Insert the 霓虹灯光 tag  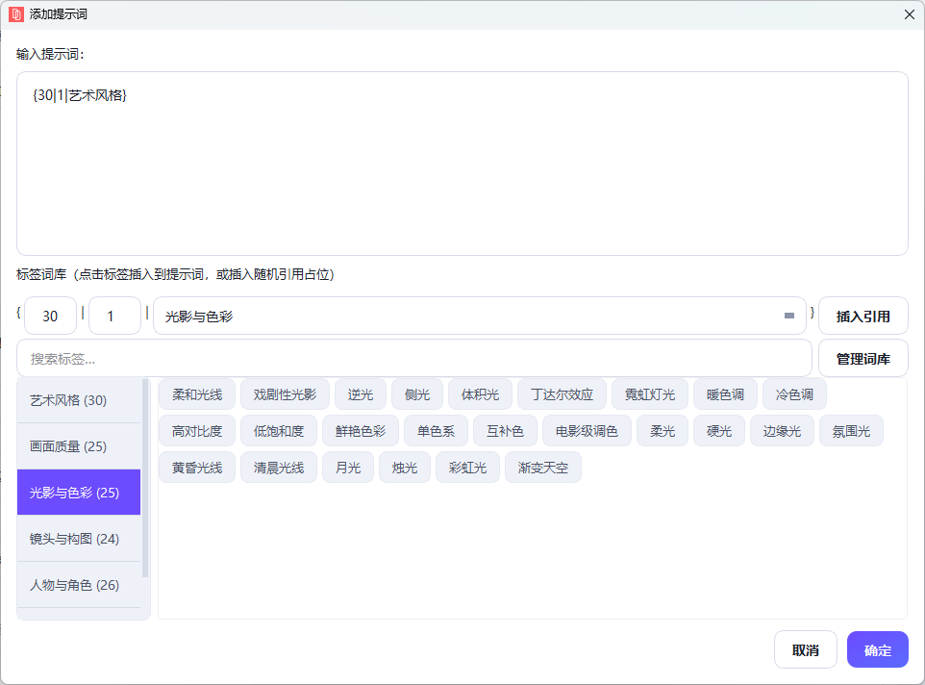(x=649, y=394)
